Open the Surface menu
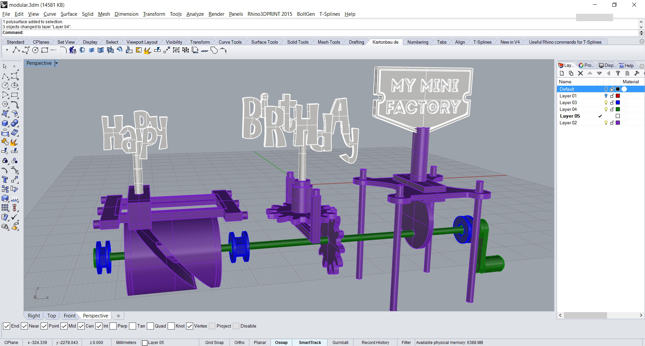Screen dimensions: 645x346 [69, 14]
